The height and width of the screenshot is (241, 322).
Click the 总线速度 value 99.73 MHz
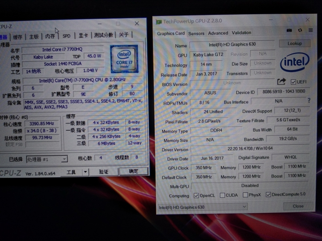(42, 137)
